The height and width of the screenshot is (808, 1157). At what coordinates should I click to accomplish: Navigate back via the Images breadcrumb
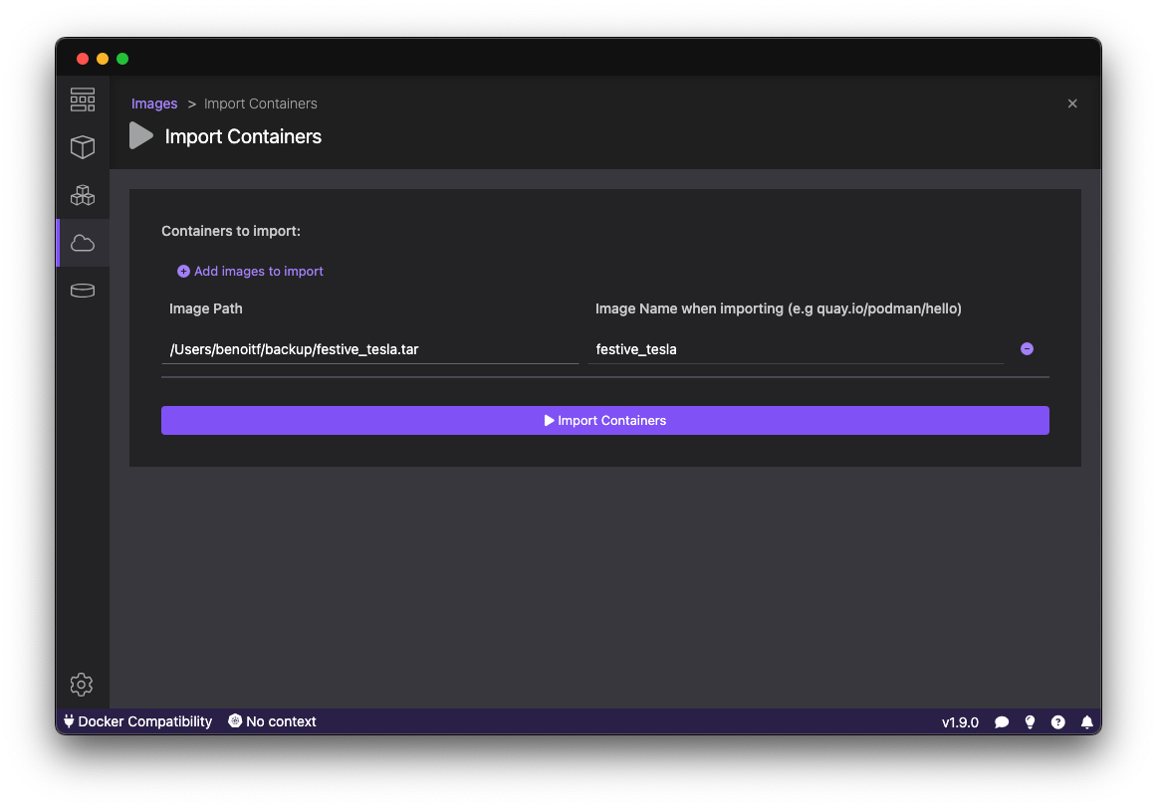(x=154, y=103)
